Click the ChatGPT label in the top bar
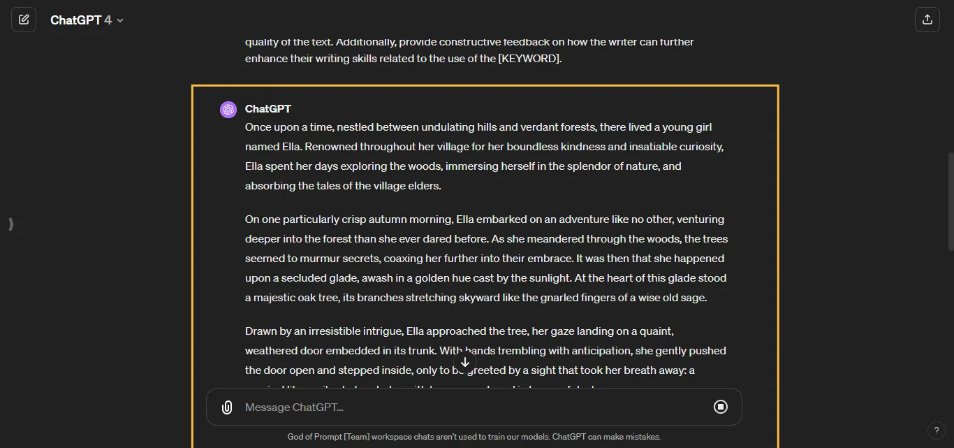This screenshot has width=954, height=448. point(79,20)
